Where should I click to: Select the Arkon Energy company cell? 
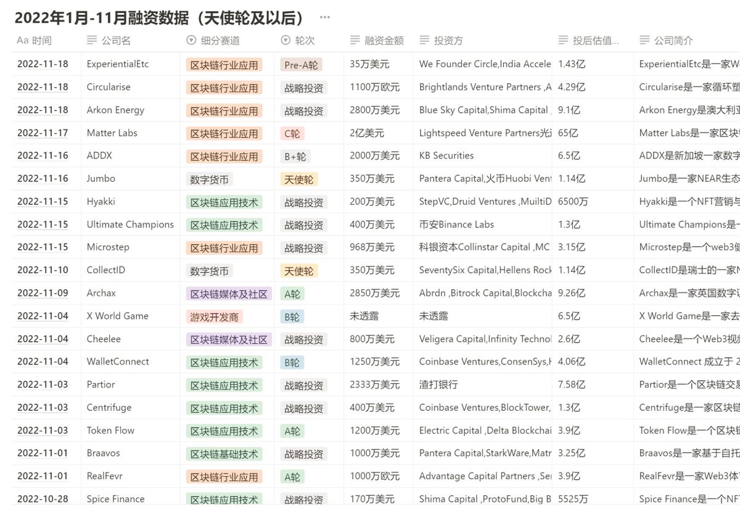point(115,110)
